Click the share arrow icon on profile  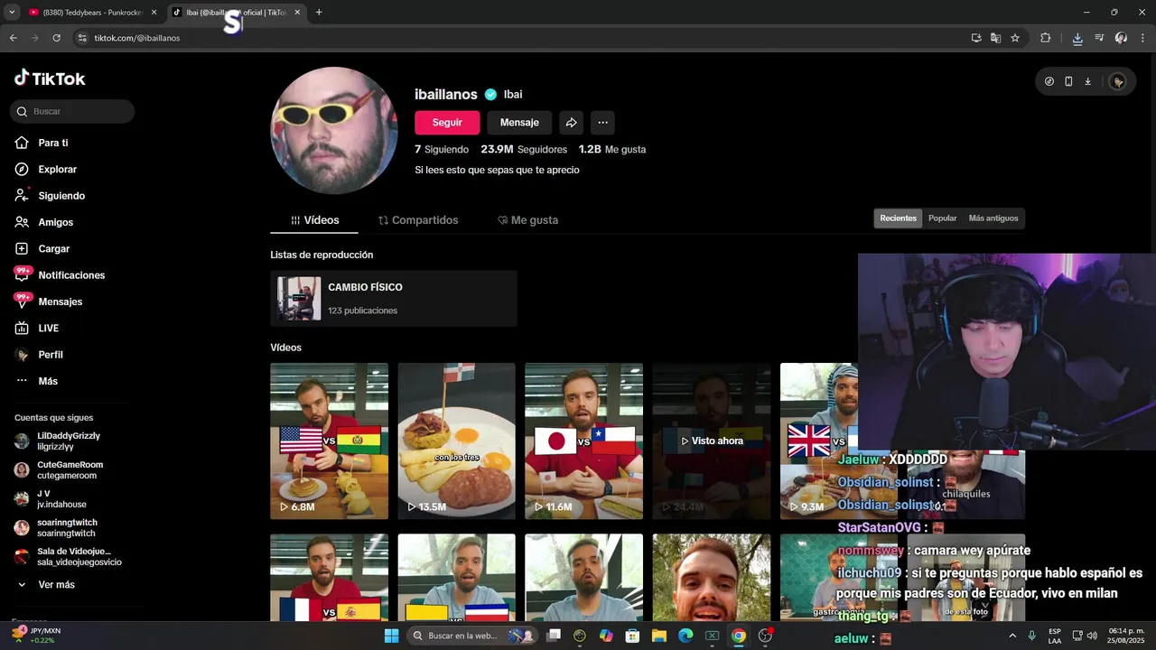tap(571, 123)
